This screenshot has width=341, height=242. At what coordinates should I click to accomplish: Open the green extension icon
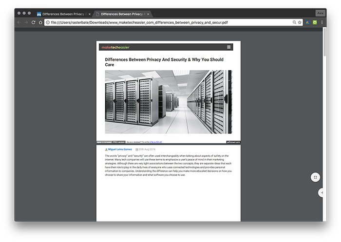click(x=315, y=22)
